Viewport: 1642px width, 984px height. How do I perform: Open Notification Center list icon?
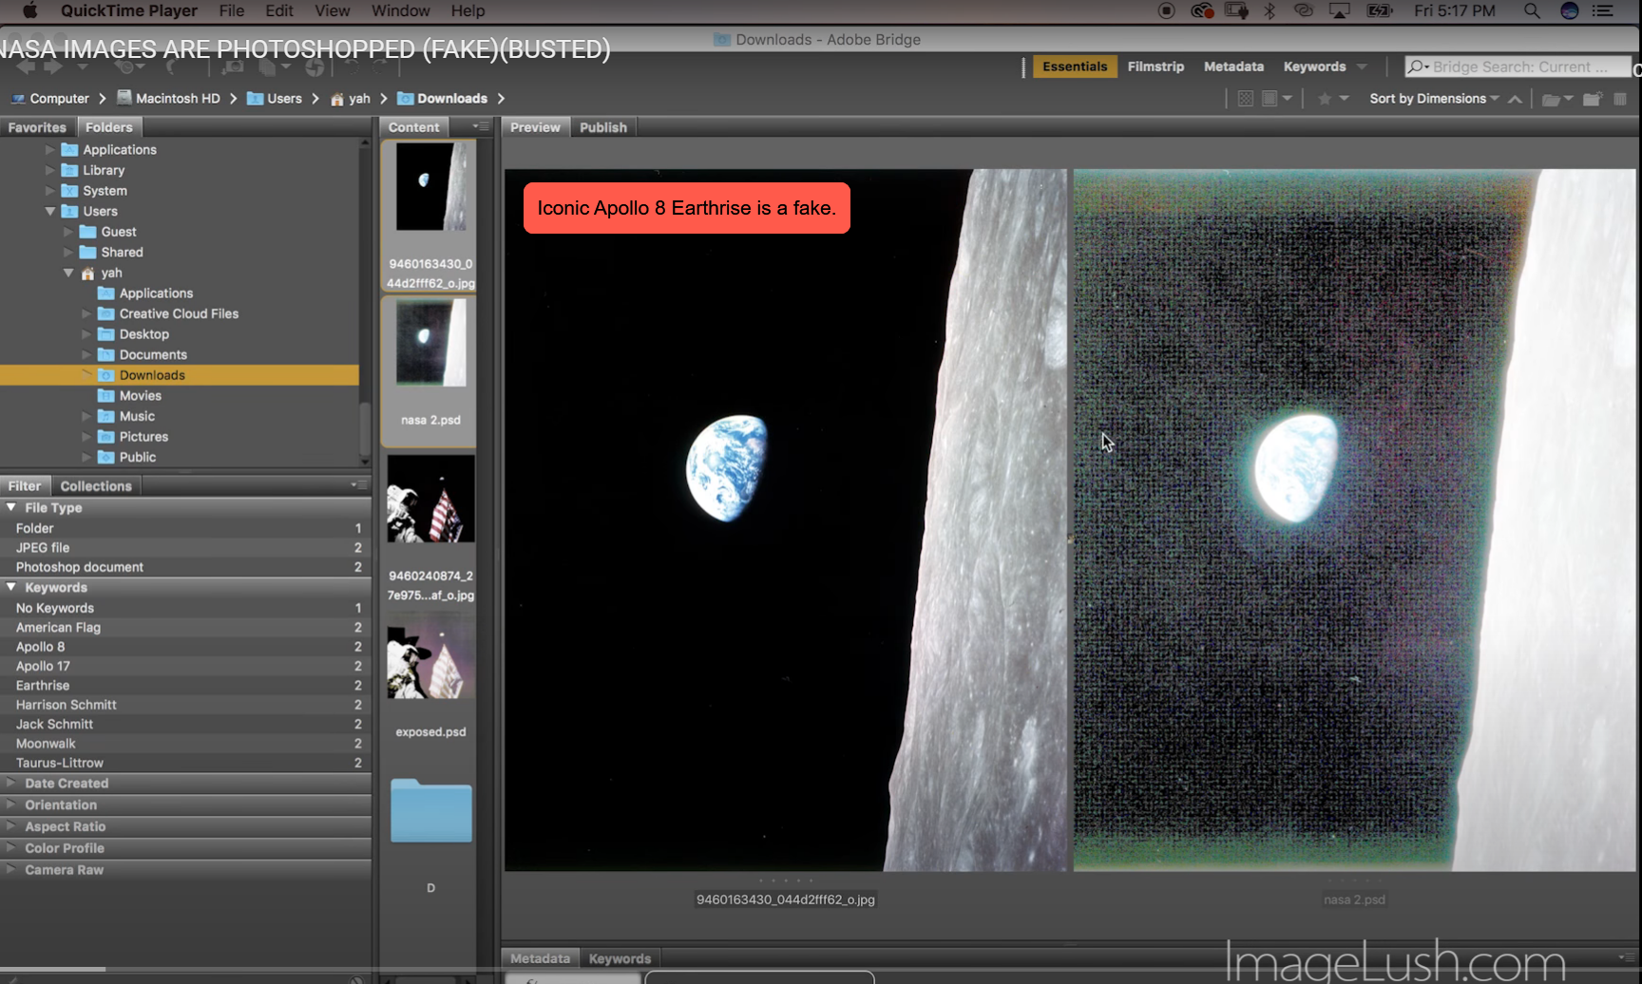coord(1603,10)
